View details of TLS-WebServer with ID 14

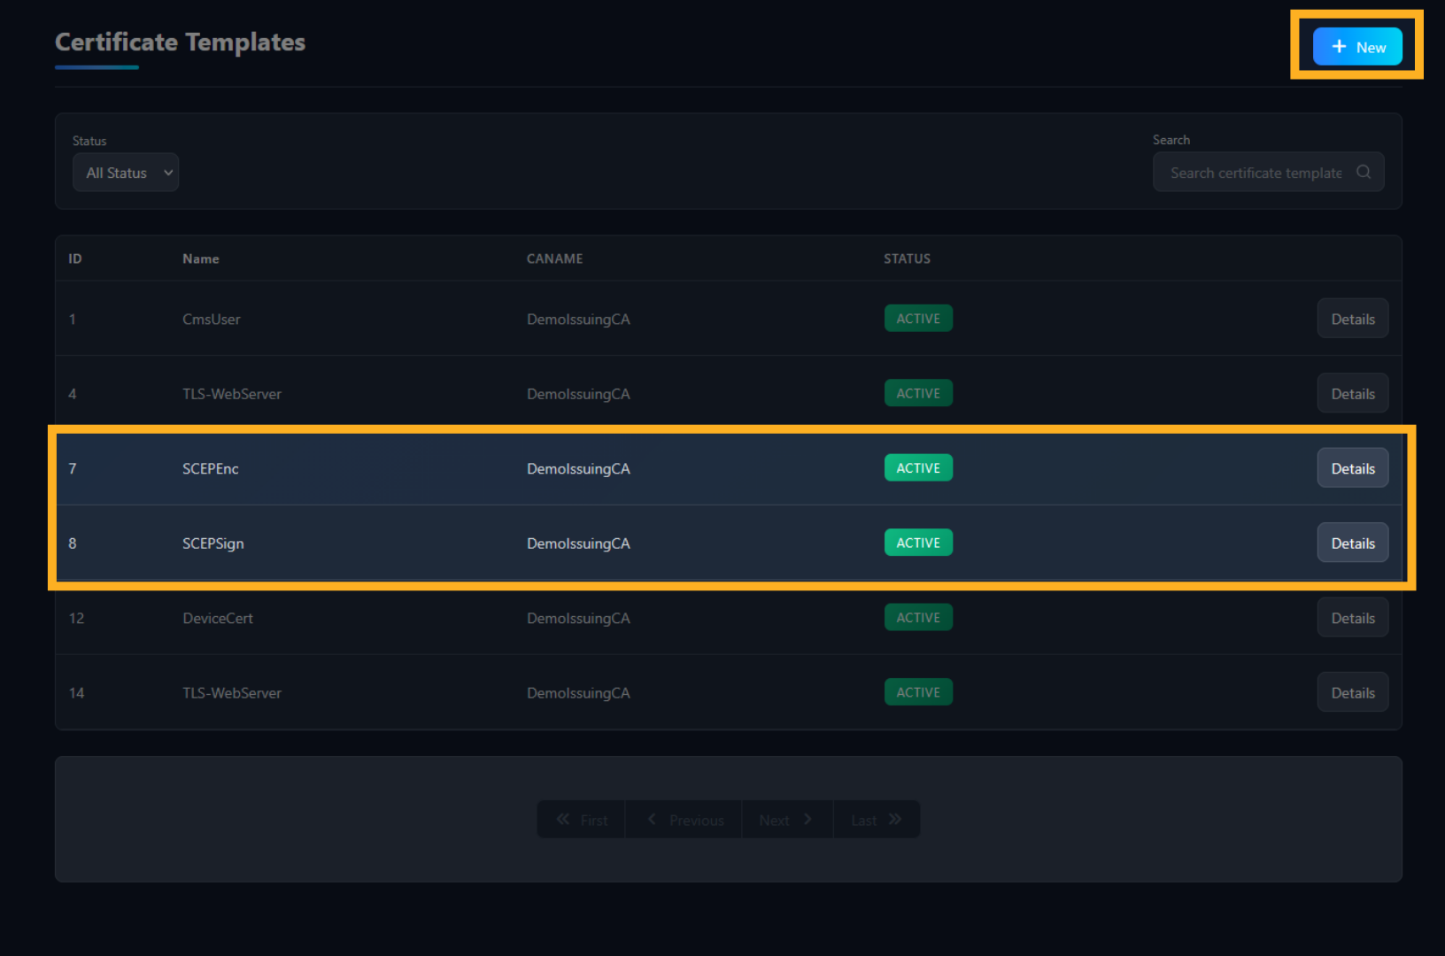click(1352, 691)
